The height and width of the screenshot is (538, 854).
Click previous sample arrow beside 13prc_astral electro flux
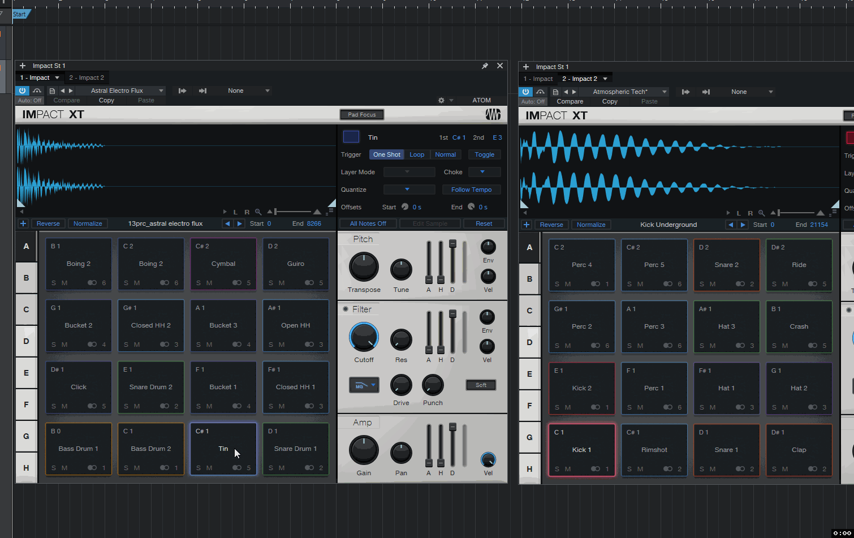tap(227, 223)
